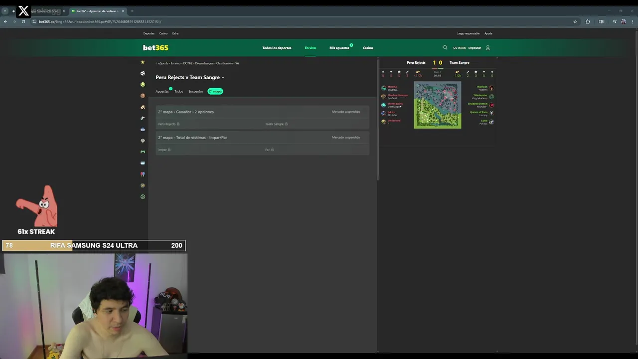This screenshot has height=359, width=638.
Task: Switch to the Todos tab
Action: point(178,91)
